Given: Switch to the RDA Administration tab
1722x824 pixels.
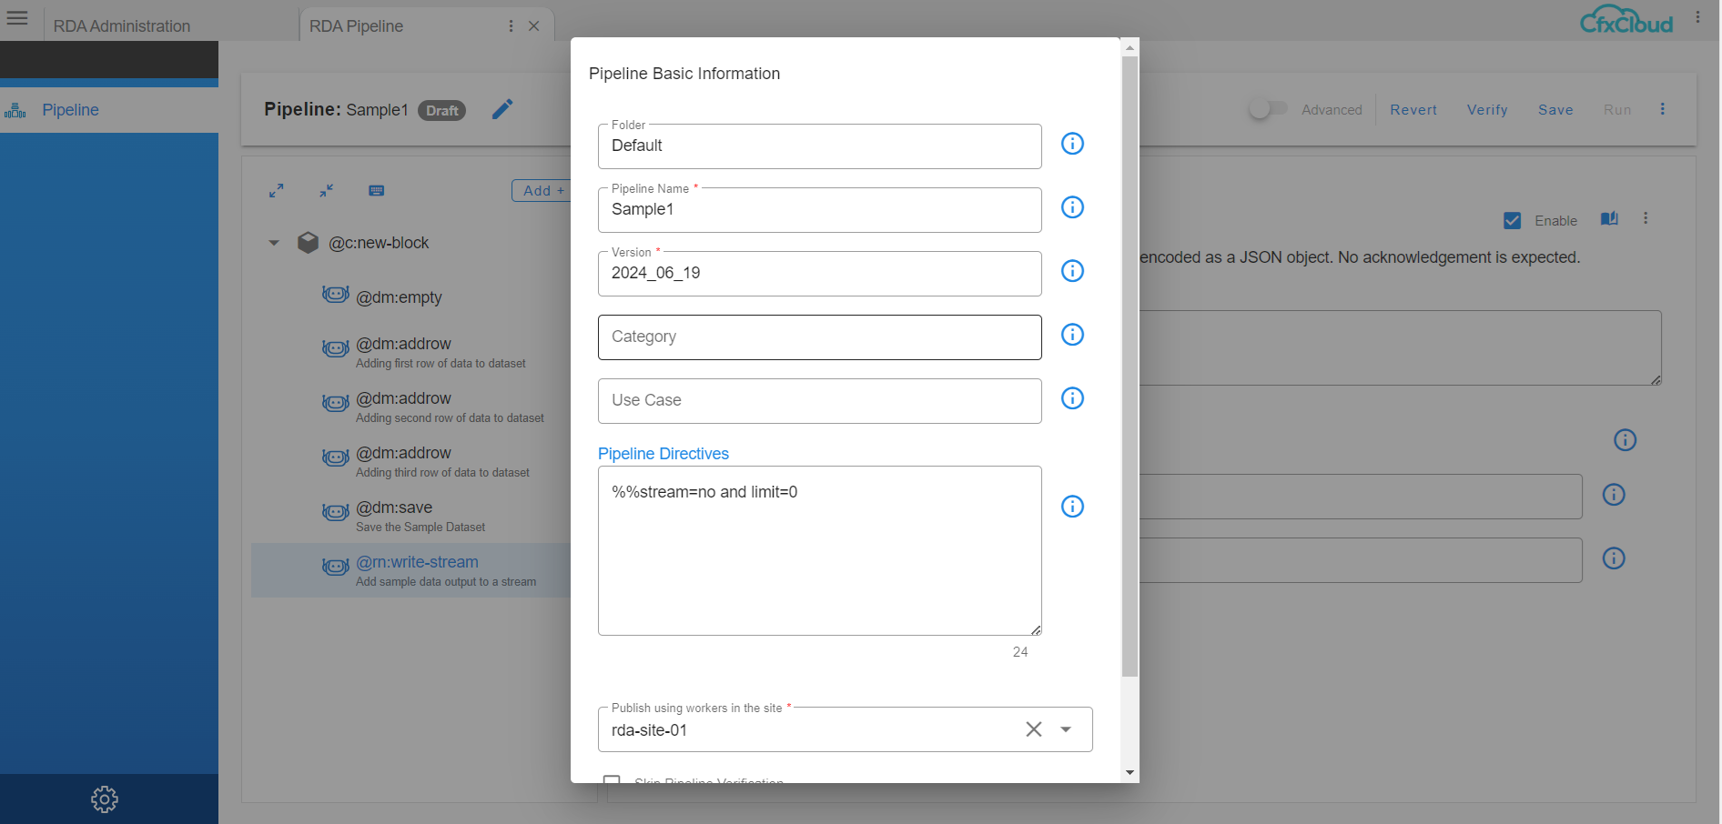Looking at the screenshot, I should coord(124,25).
